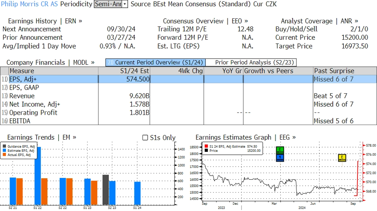Click Buy/Hold/Sell value 2/1/0
377x211 pixels.
click(359, 29)
